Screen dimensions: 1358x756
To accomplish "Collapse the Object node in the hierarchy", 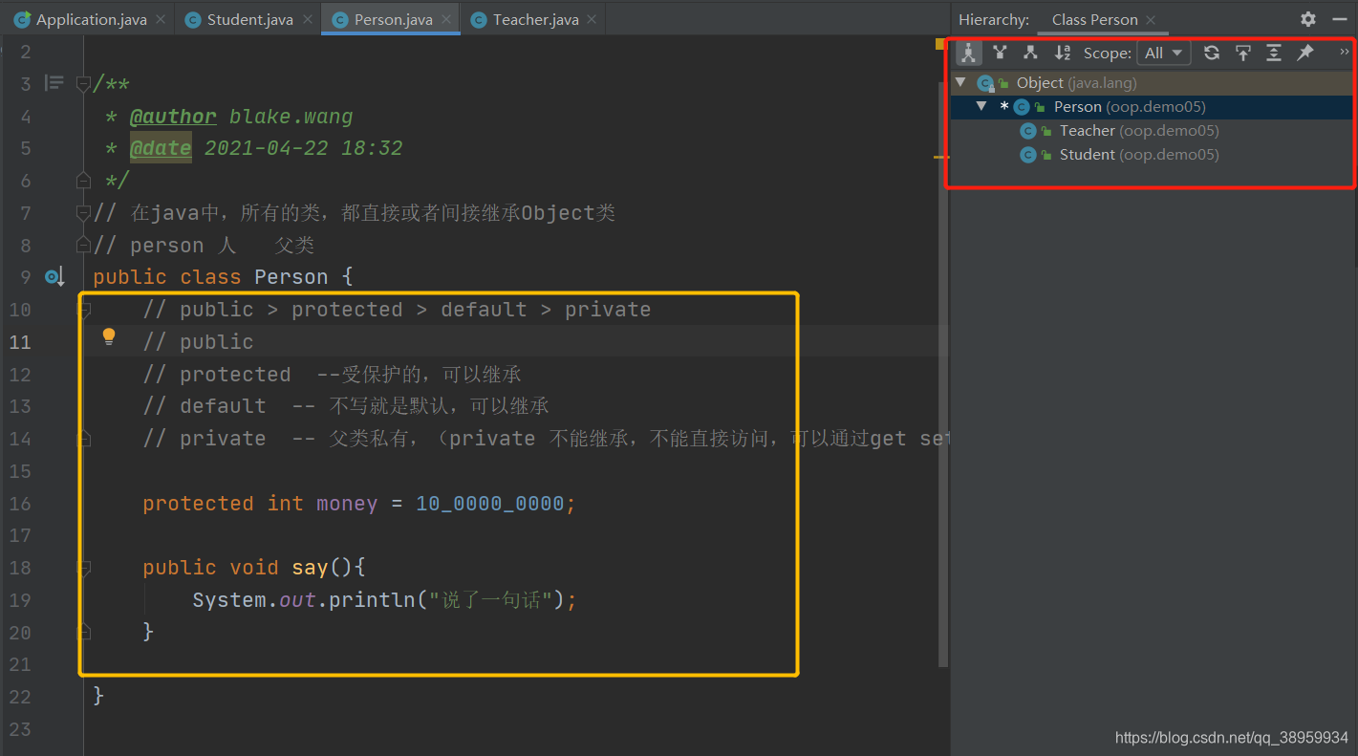I will coord(960,83).
